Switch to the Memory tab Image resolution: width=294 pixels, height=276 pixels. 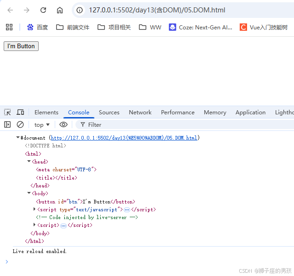coord(215,112)
